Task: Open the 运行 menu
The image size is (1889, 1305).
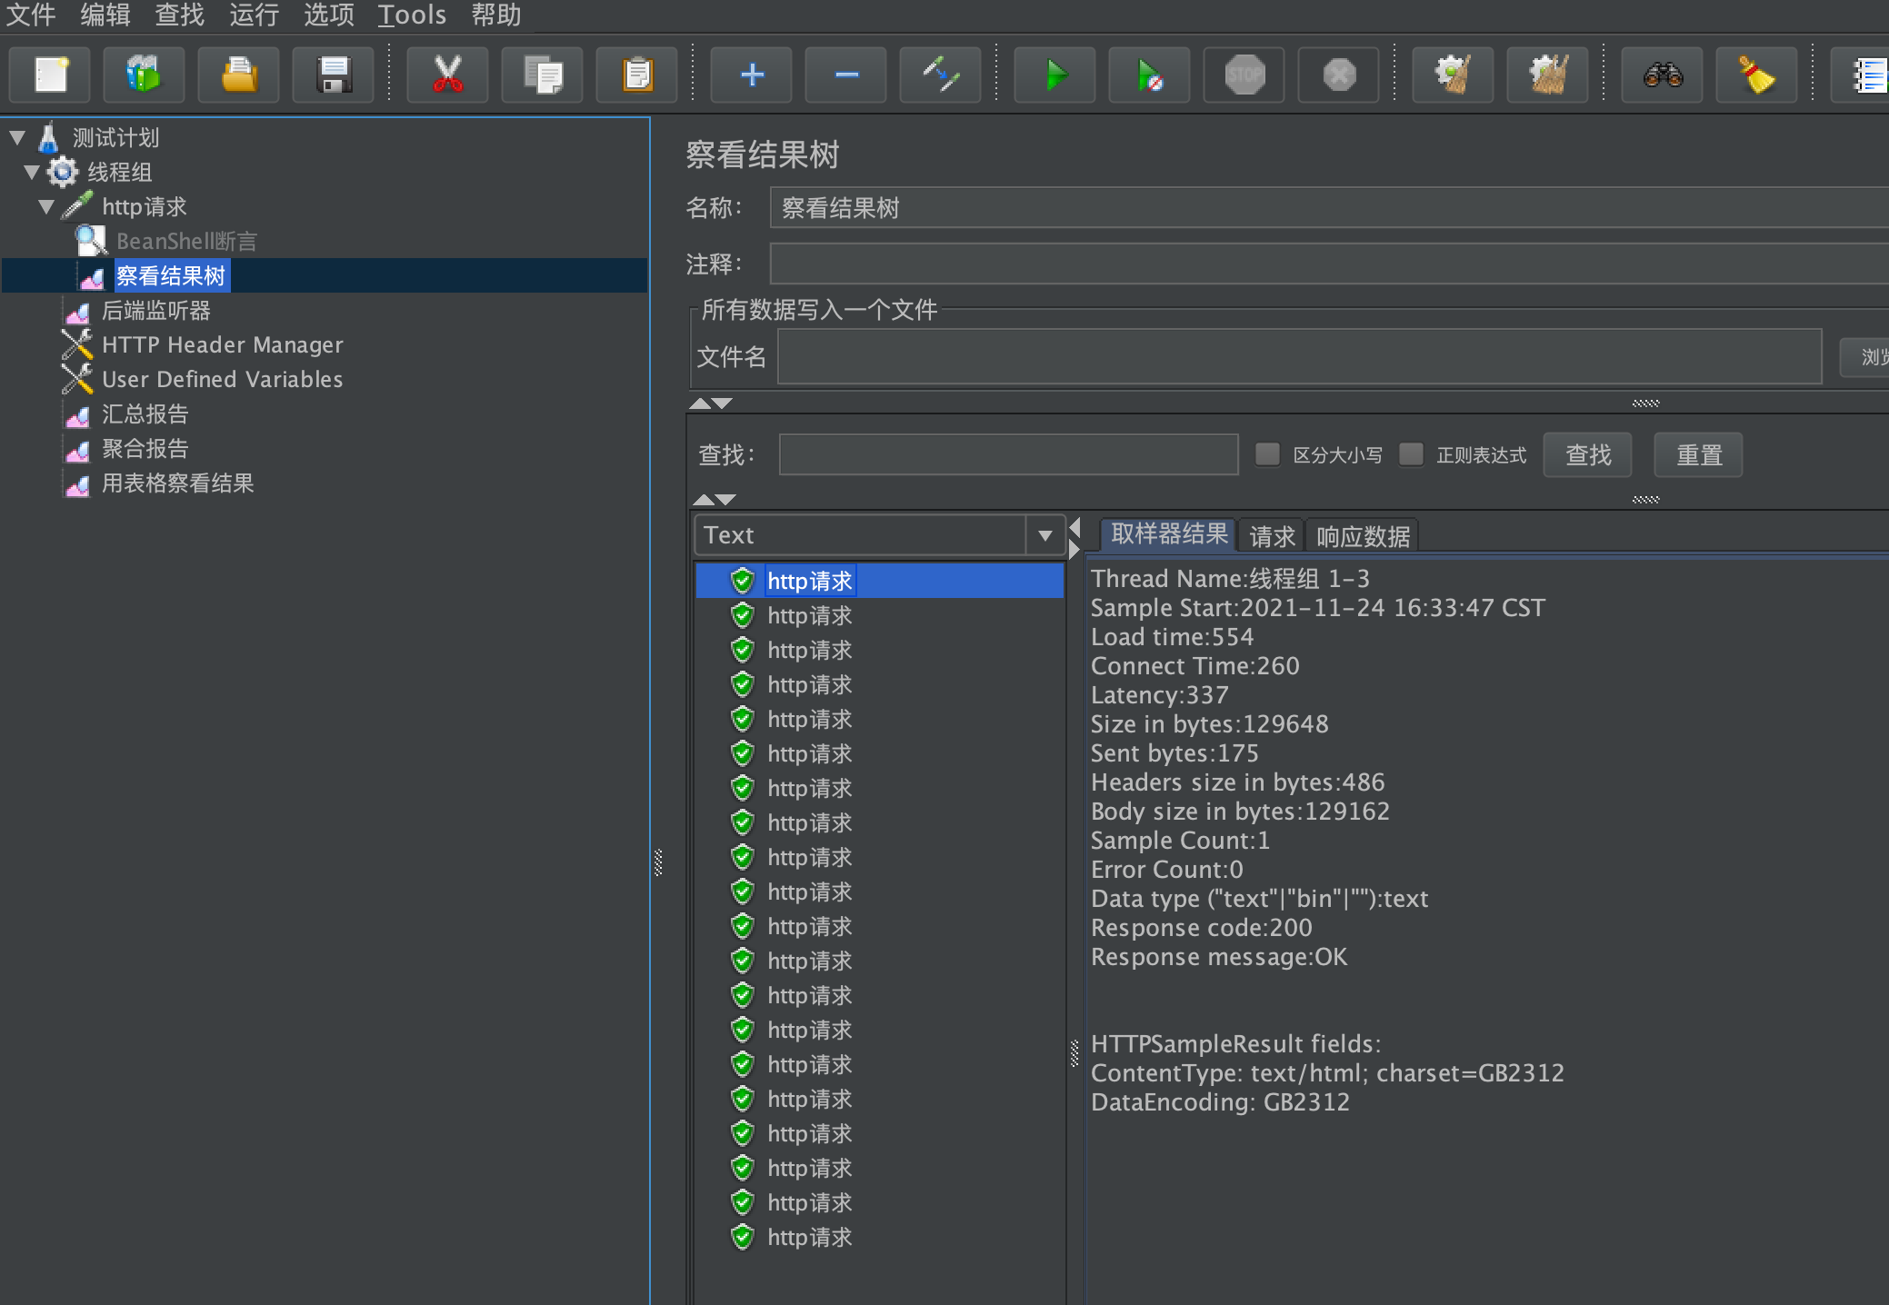Action: pos(255,15)
